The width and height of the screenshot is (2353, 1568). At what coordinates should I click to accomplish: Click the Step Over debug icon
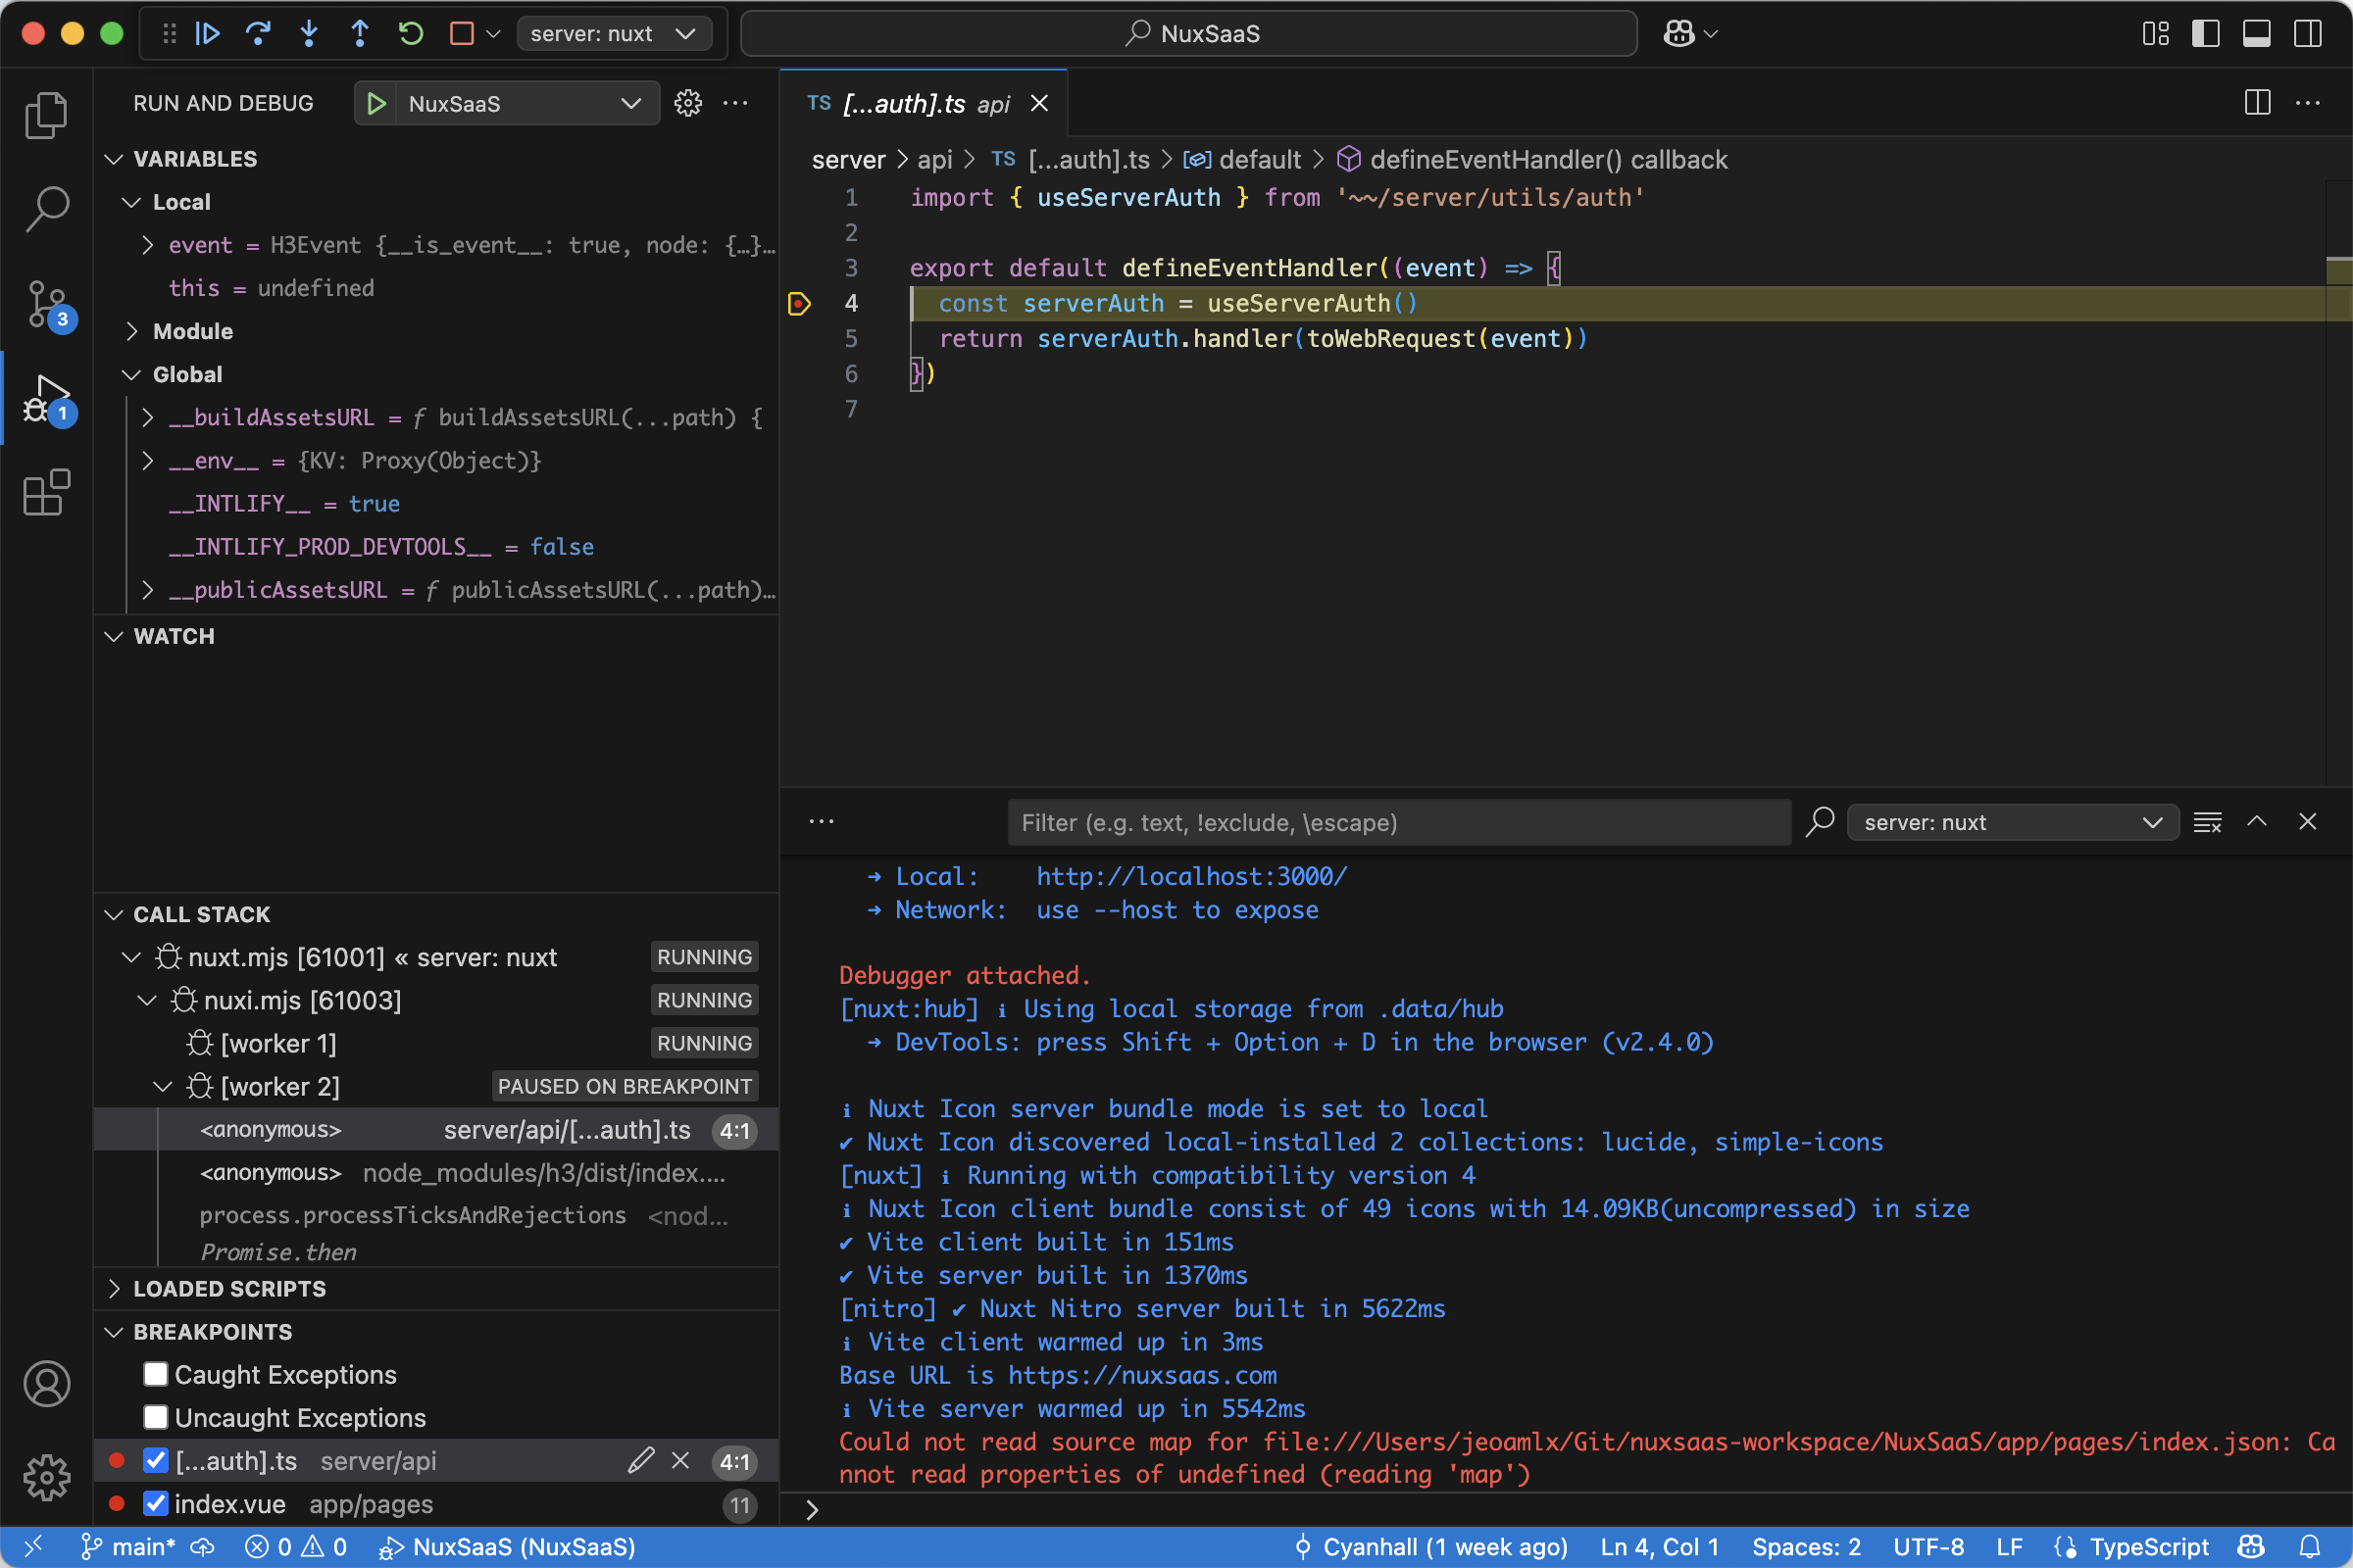click(258, 33)
